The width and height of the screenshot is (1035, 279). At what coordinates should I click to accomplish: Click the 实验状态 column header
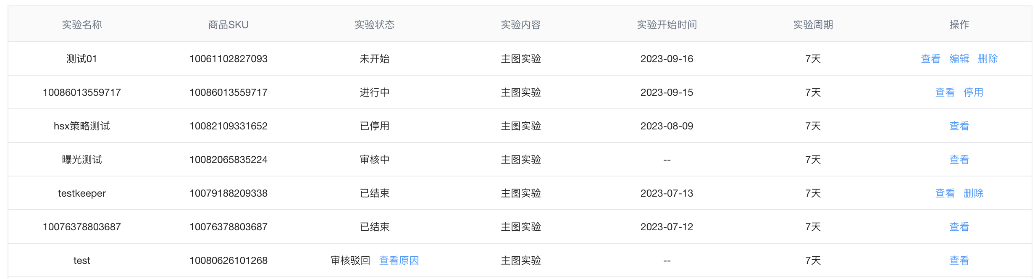[374, 25]
